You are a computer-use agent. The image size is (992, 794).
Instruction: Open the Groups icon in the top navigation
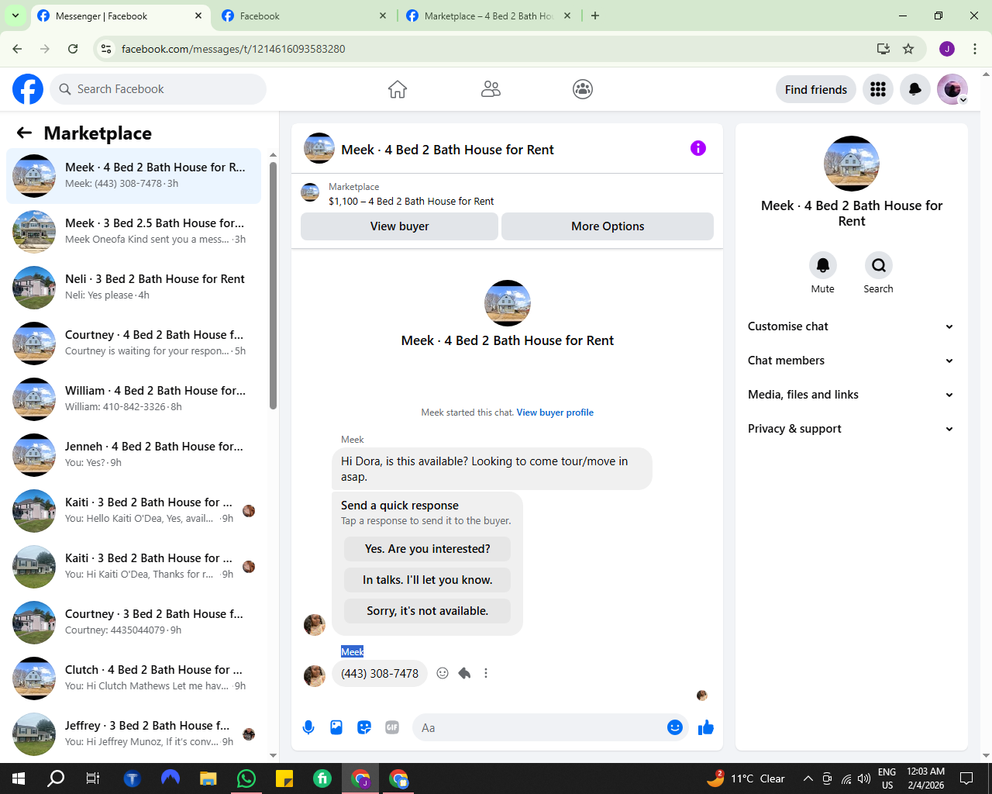coord(583,89)
